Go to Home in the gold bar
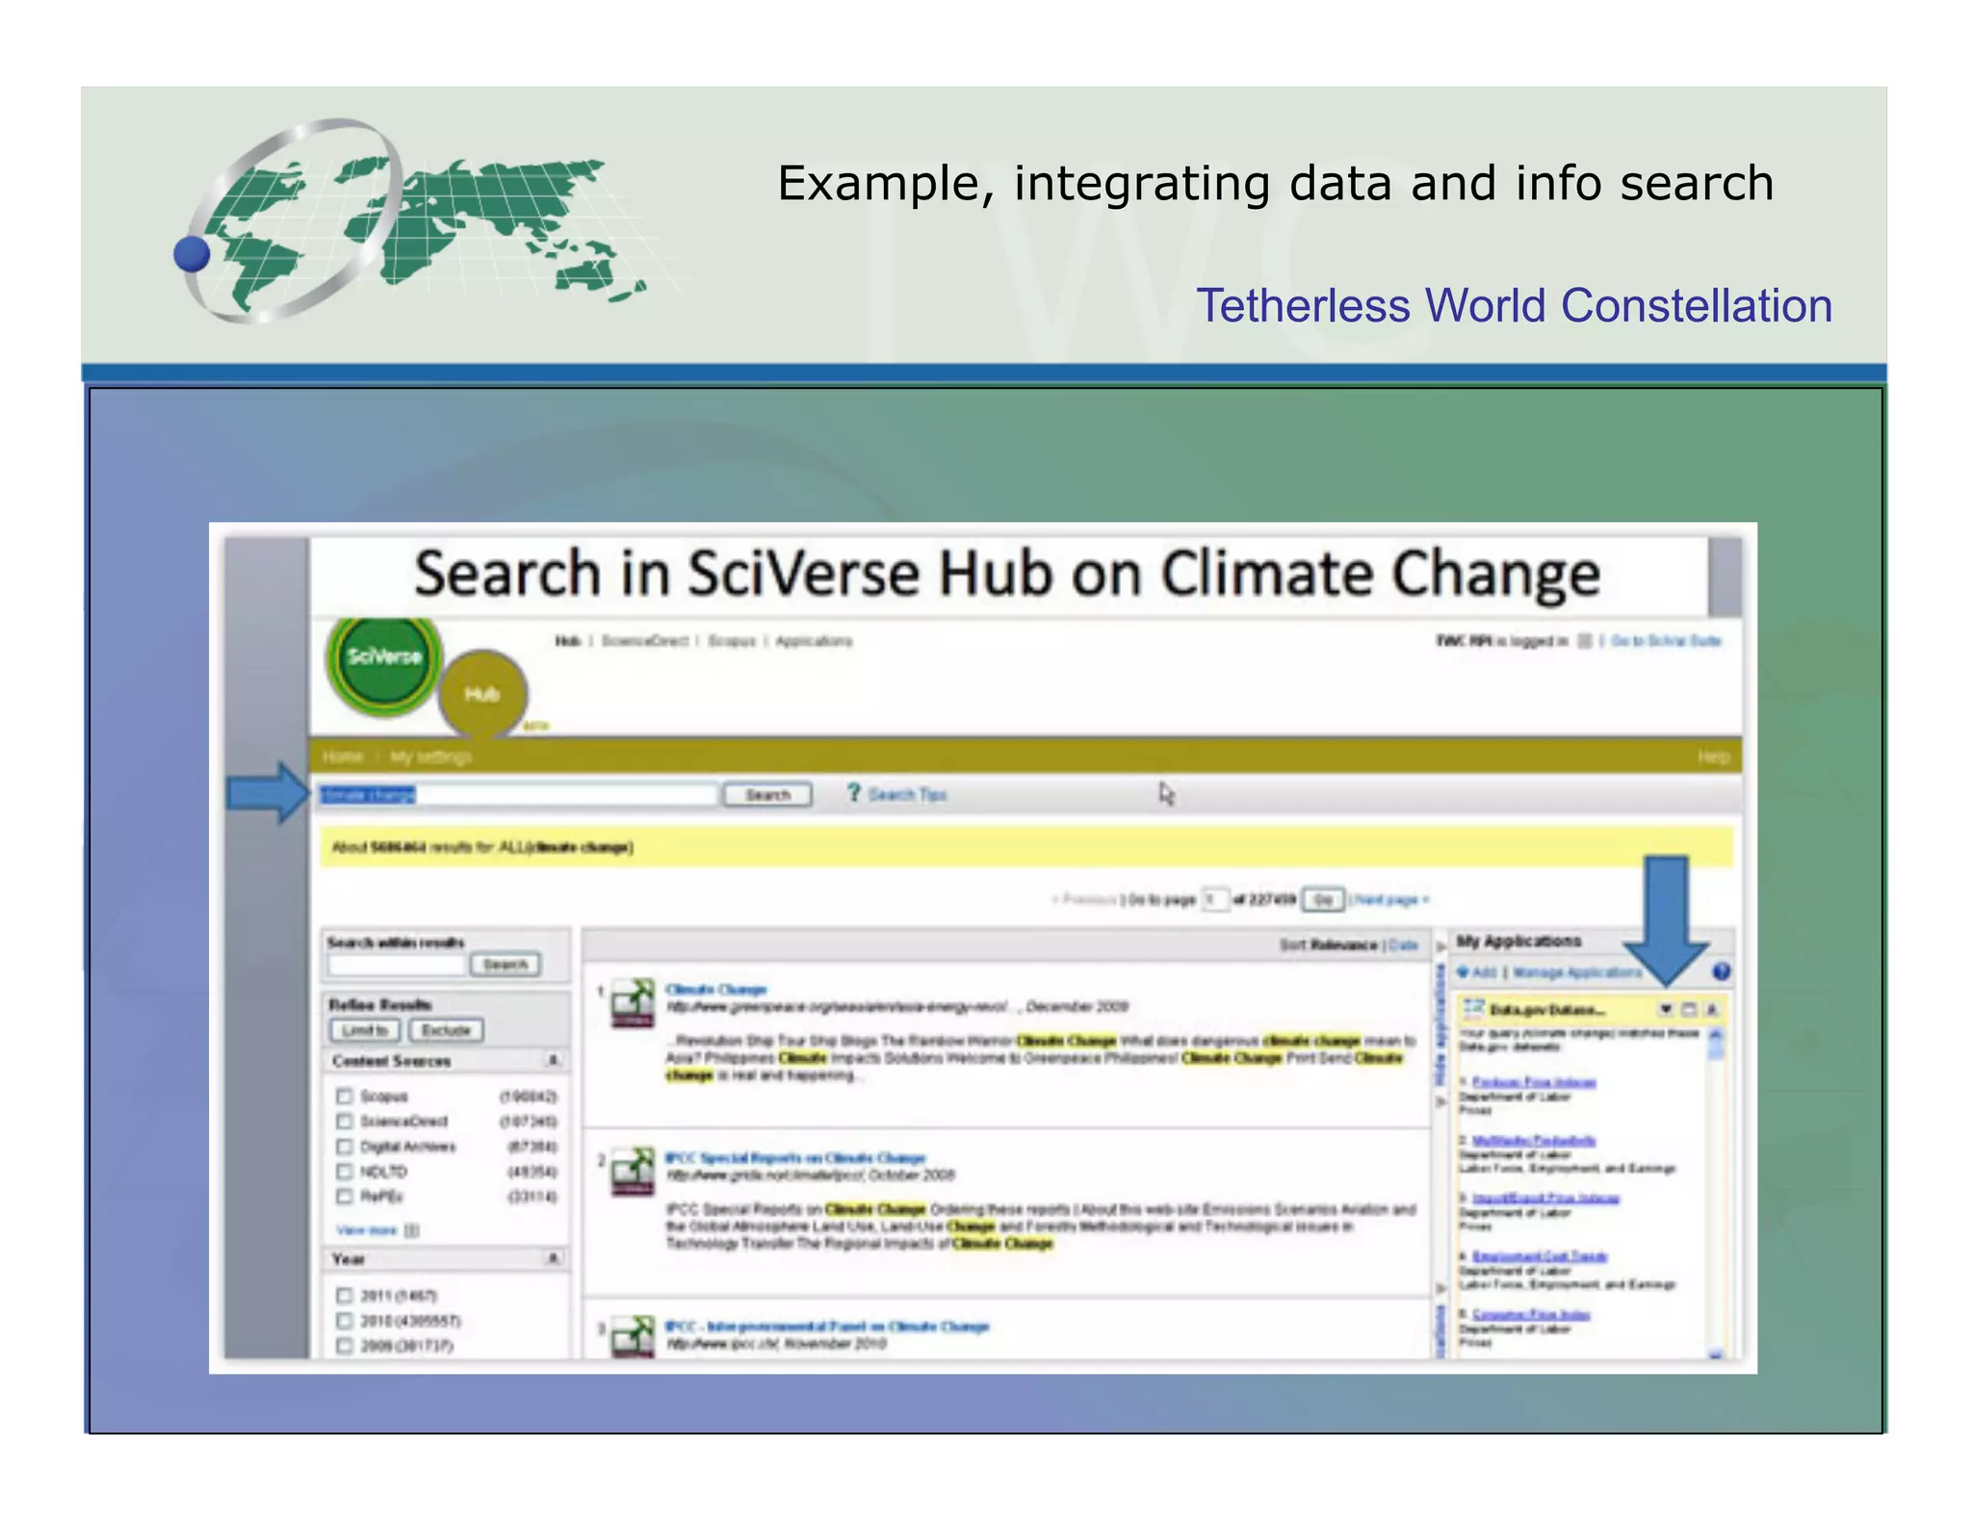This screenshot has height=1523, width=1972. [343, 757]
